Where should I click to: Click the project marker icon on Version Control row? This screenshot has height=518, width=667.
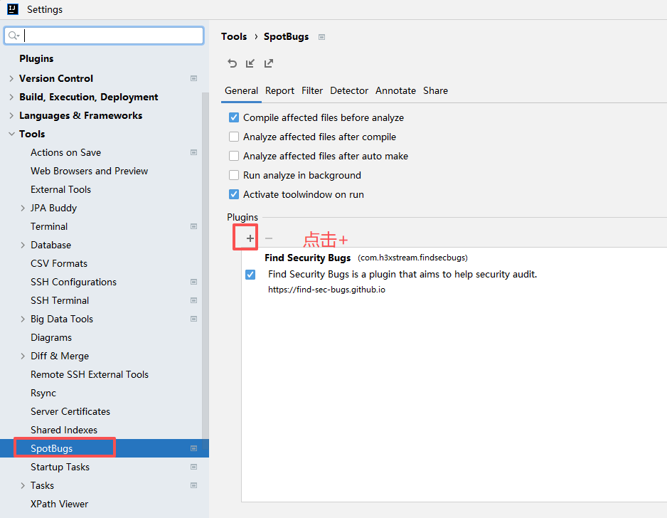[193, 78]
